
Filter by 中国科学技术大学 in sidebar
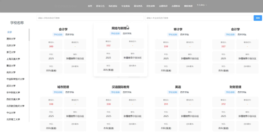pos(16,79)
